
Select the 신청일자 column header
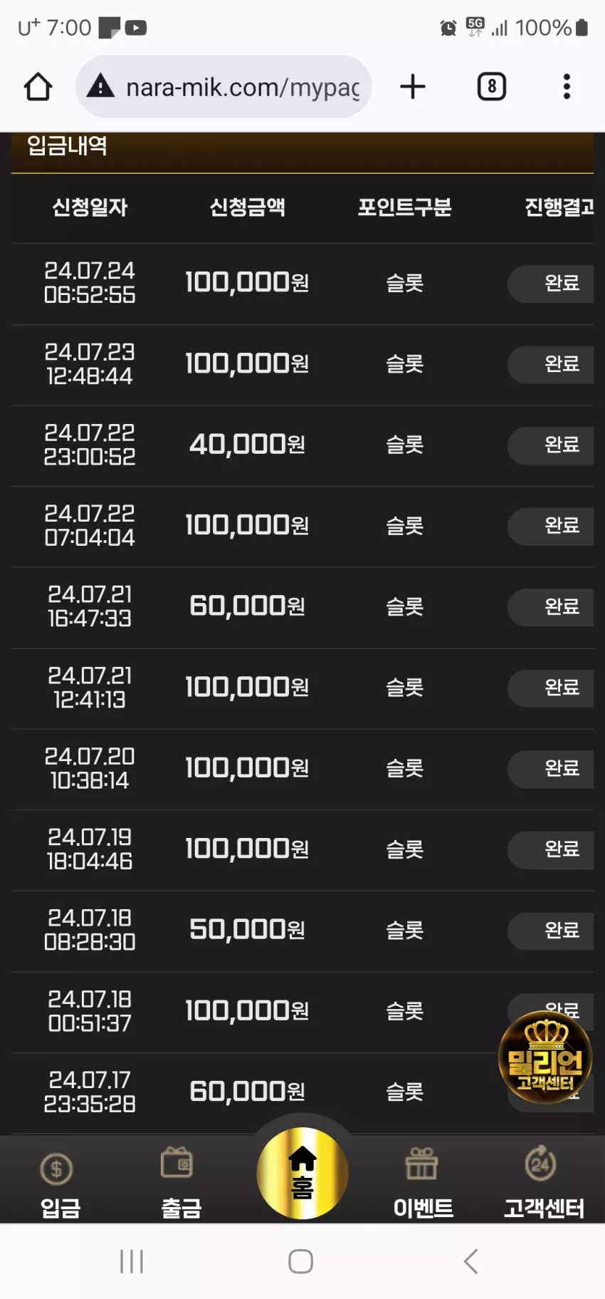(x=90, y=207)
